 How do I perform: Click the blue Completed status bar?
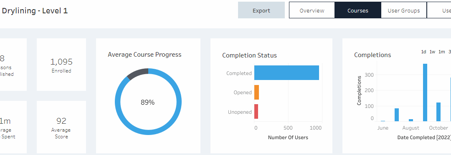click(286, 73)
